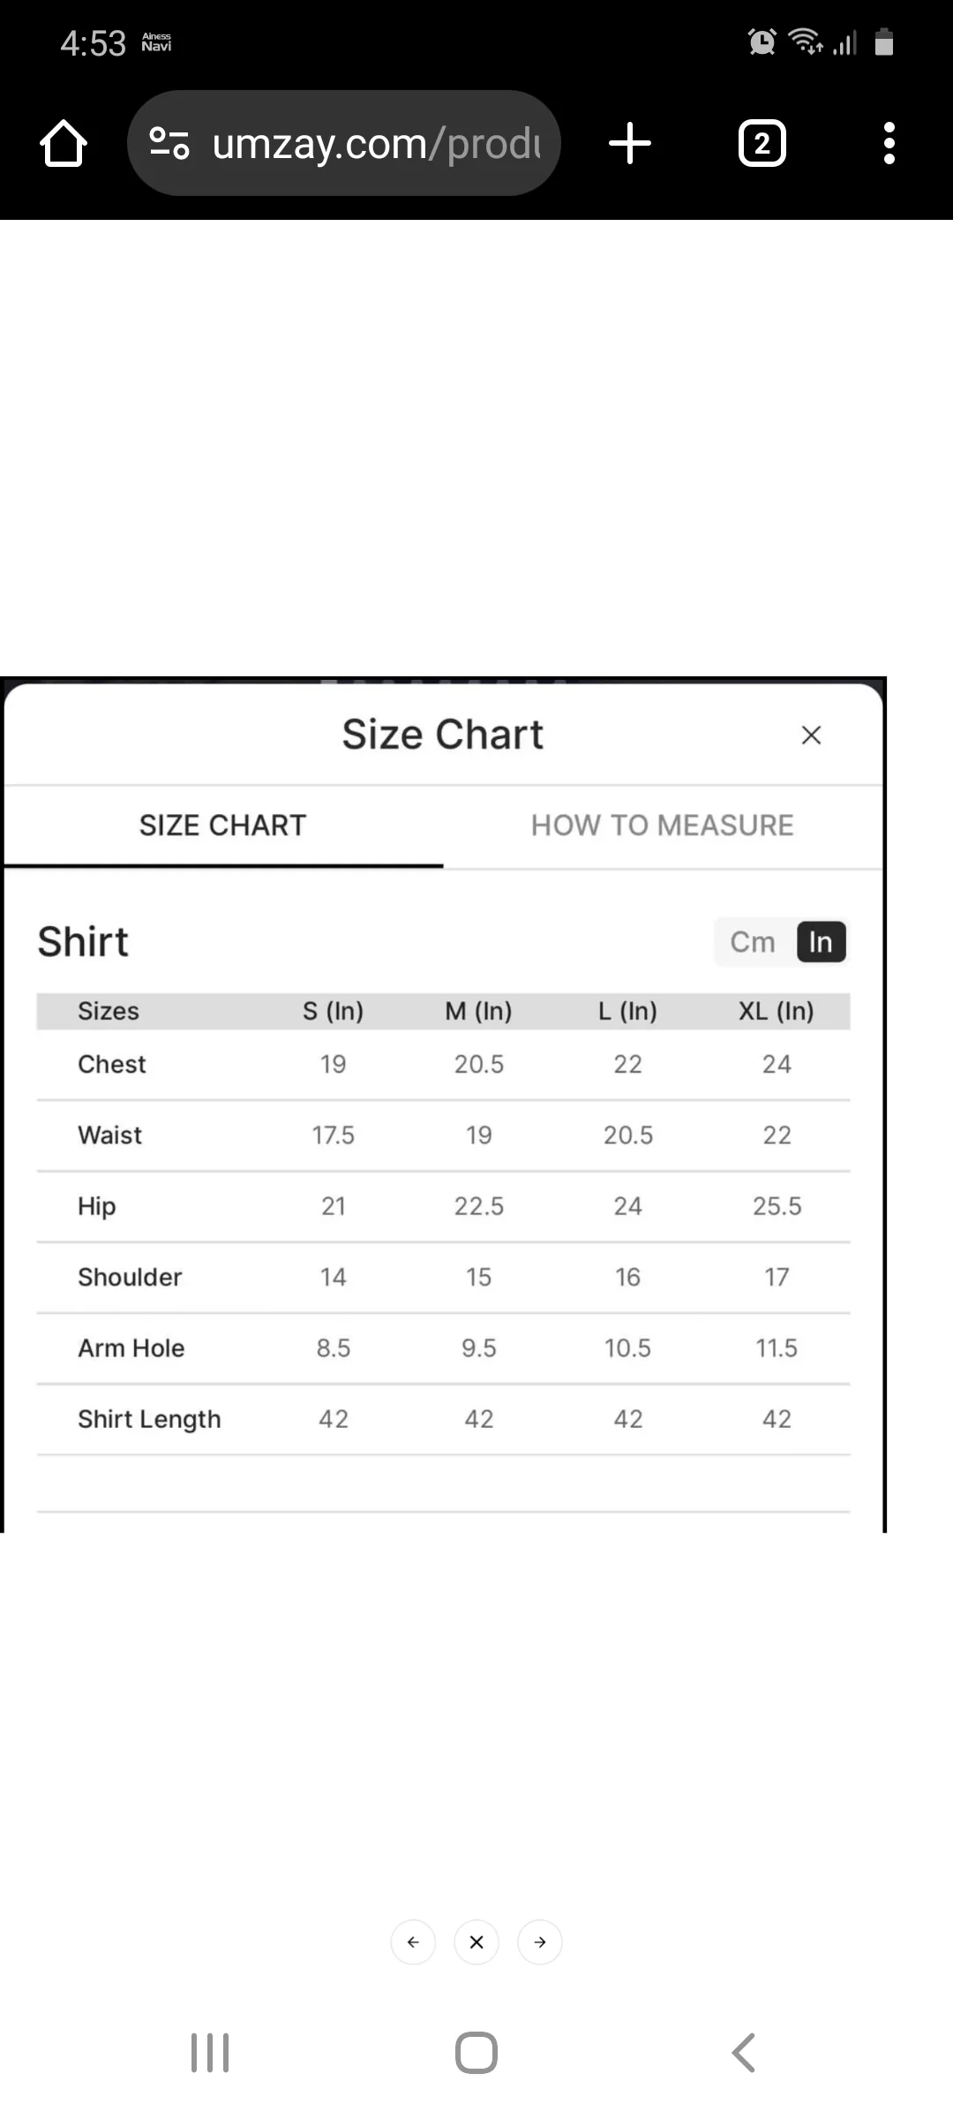The image size is (953, 2119).
Task: Switch to the HOW TO MEASURE tab
Action: click(x=662, y=826)
